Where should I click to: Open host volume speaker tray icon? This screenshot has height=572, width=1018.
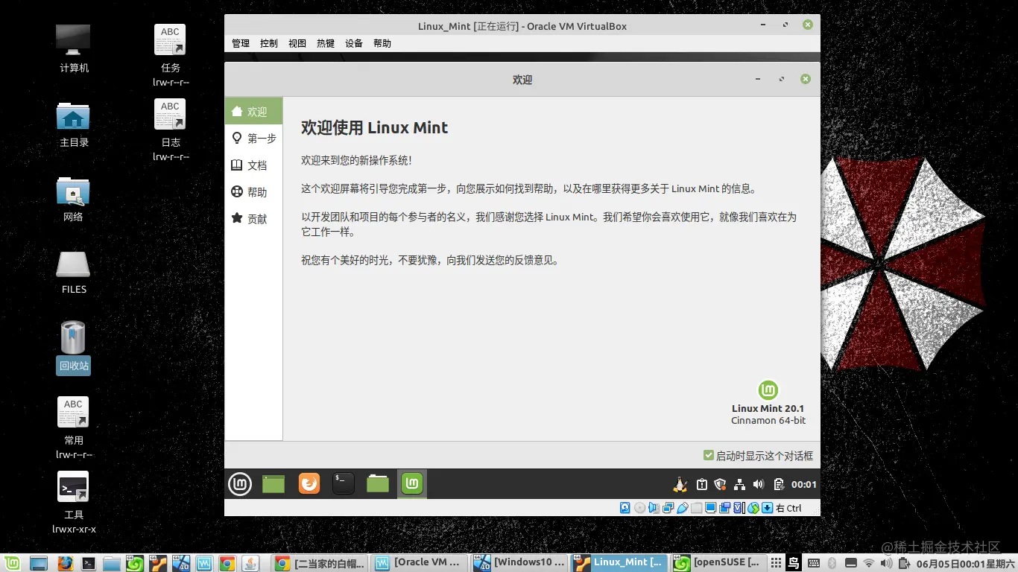point(886,563)
